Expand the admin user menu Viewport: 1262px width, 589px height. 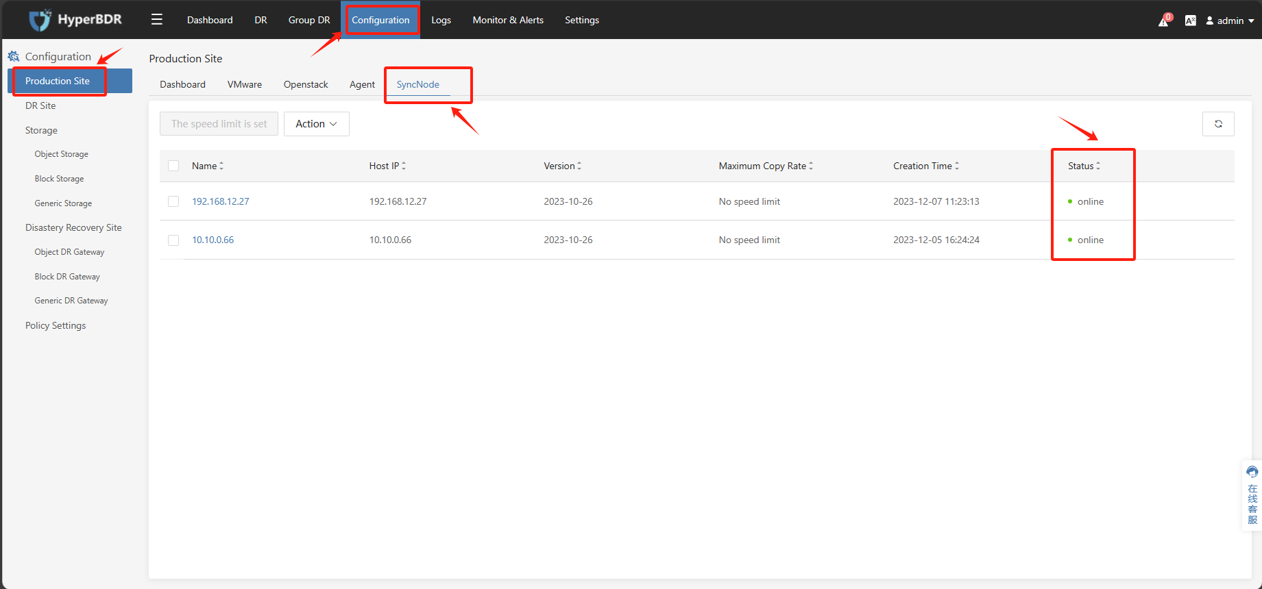coord(1230,21)
